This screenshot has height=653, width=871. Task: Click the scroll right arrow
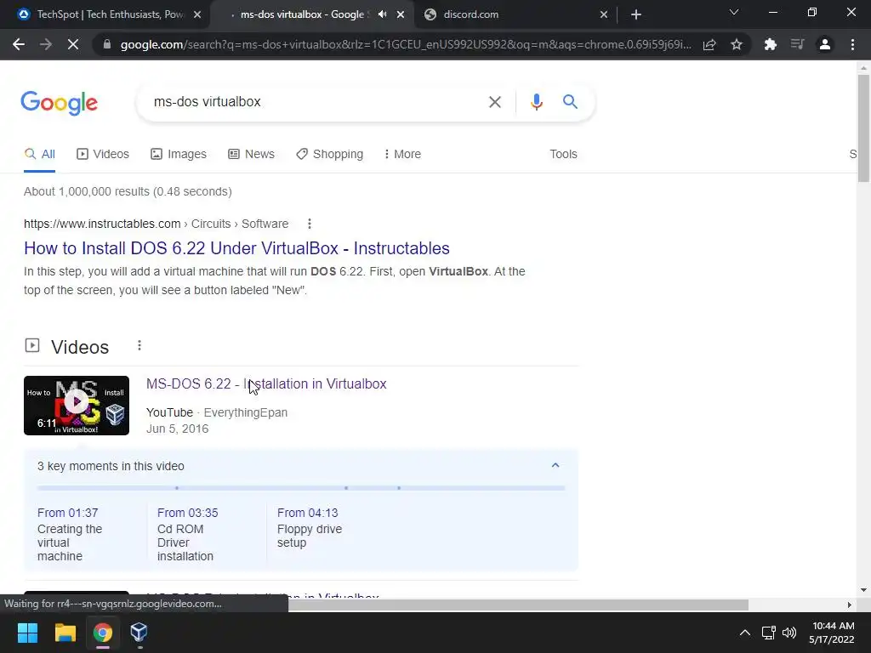[849, 605]
